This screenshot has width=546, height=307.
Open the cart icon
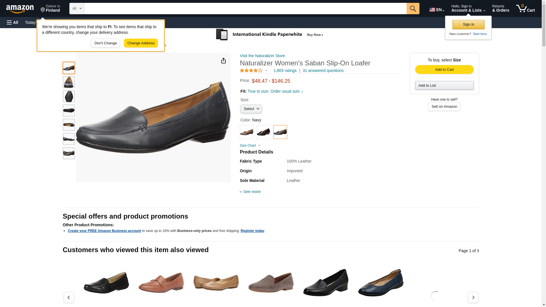click(x=525, y=9)
